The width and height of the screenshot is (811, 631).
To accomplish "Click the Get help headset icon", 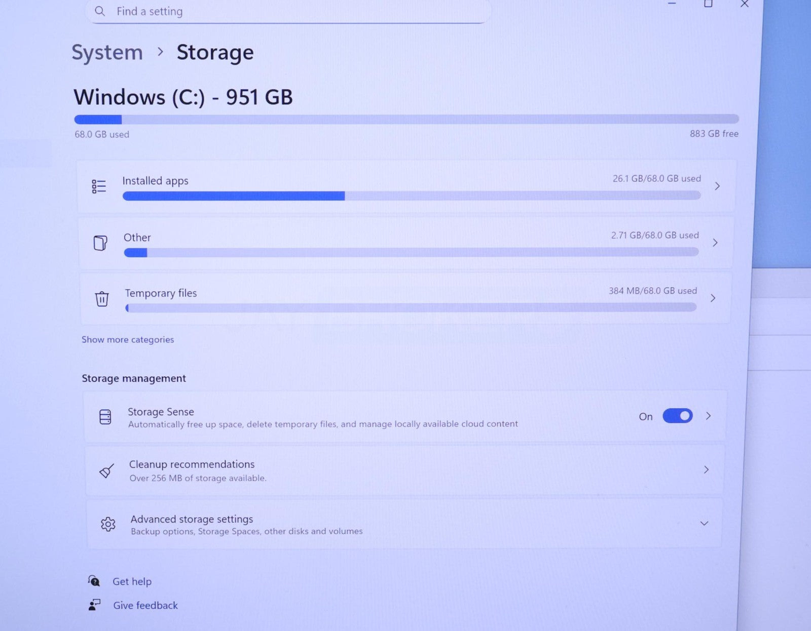I will click(94, 580).
